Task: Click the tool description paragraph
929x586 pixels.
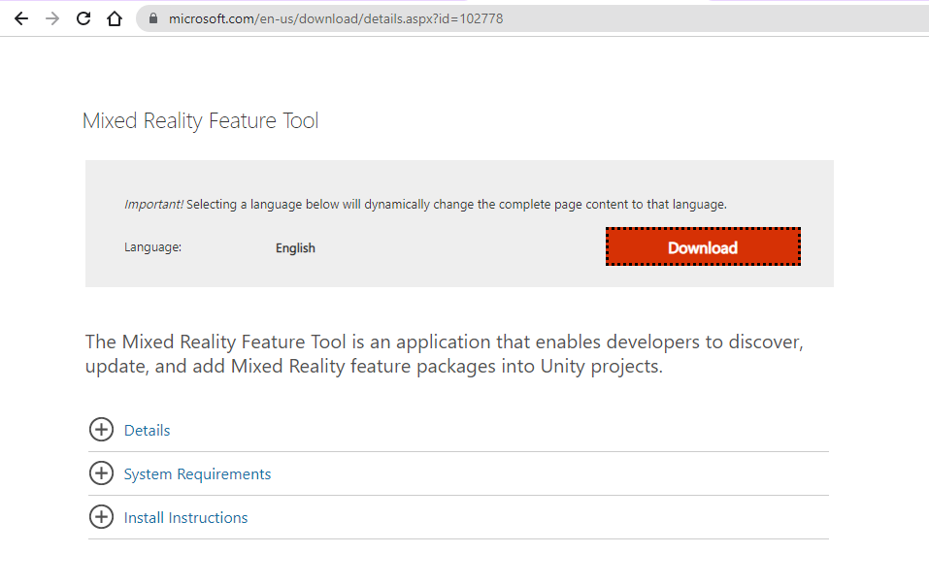Action: 445,354
